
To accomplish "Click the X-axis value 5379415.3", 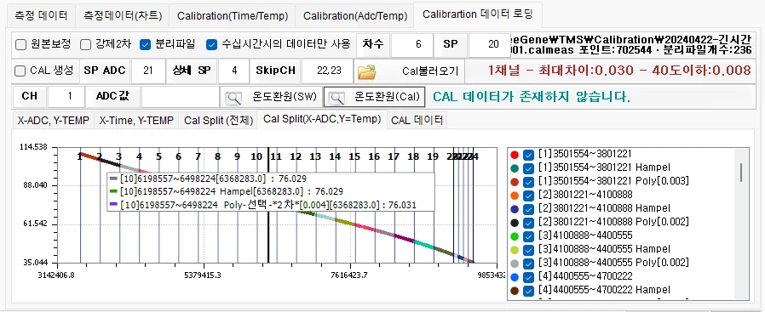I will point(203,275).
